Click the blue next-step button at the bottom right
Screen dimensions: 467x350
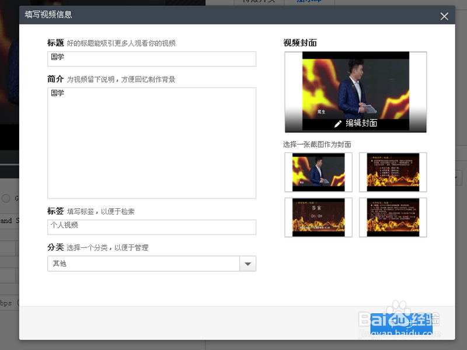point(402,323)
